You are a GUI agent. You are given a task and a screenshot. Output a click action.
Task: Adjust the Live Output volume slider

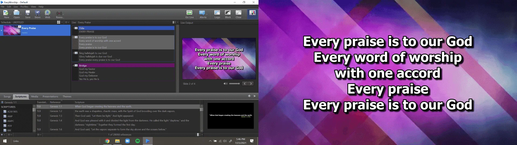(x=234, y=84)
